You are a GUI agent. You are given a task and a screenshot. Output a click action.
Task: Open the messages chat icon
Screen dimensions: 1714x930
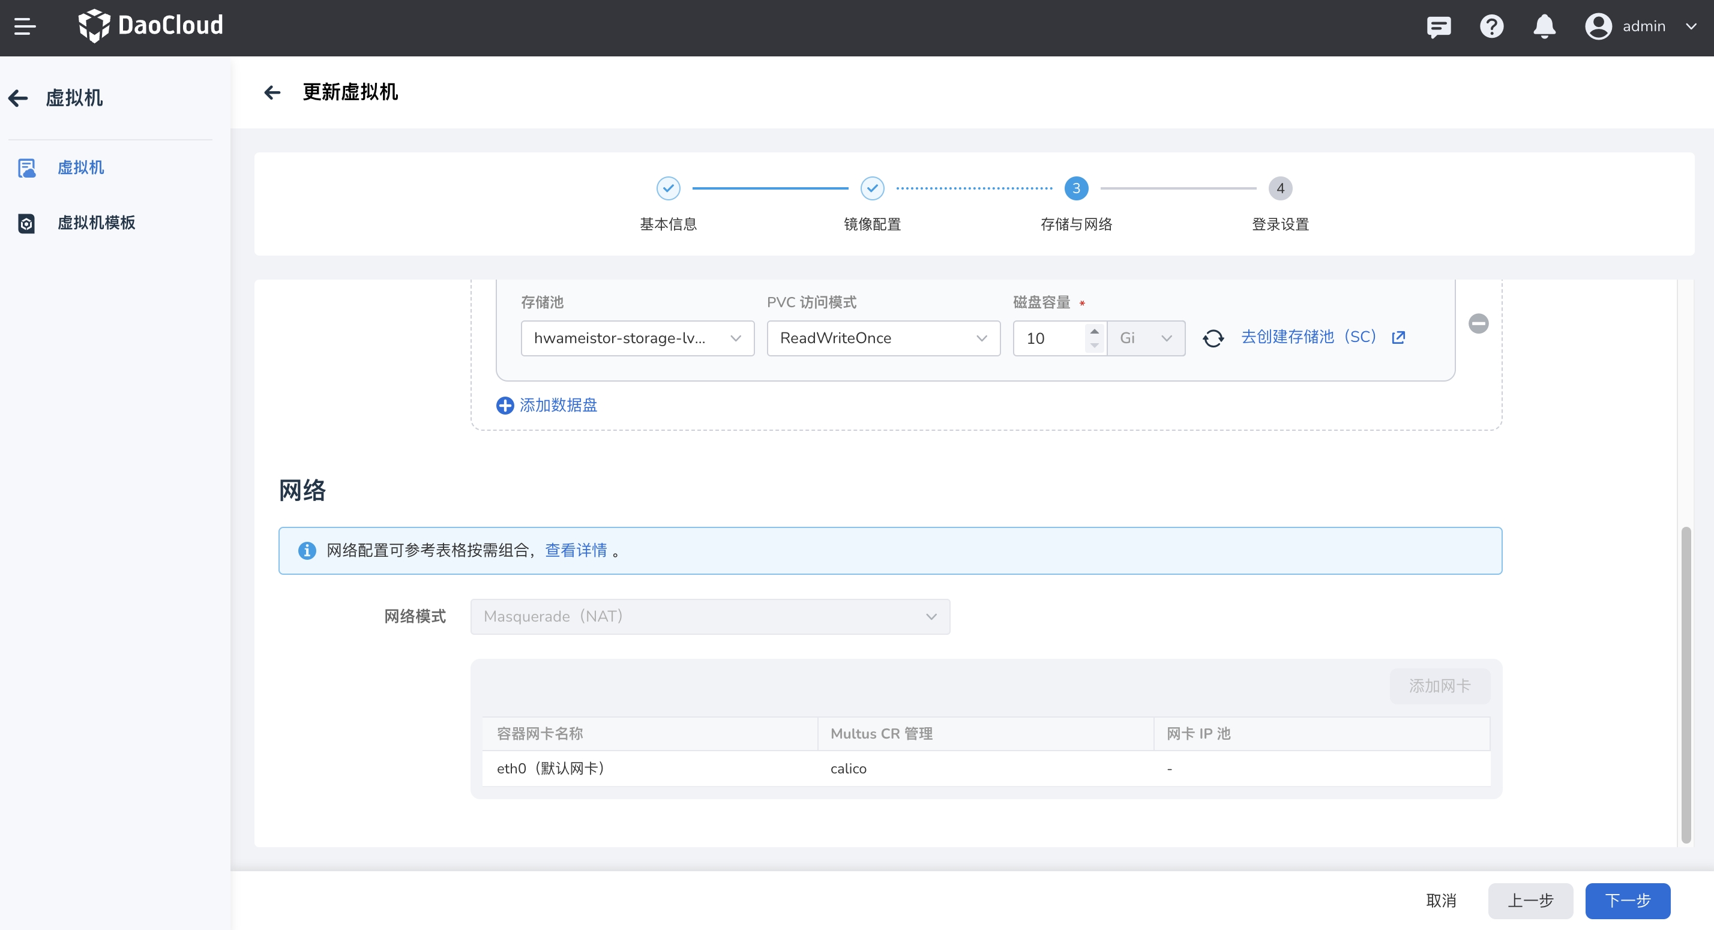pyautogui.click(x=1438, y=26)
